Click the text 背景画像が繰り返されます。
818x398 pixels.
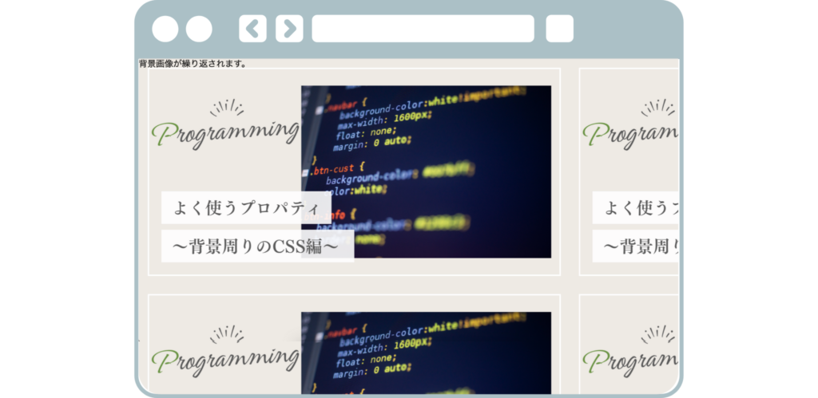tap(193, 64)
